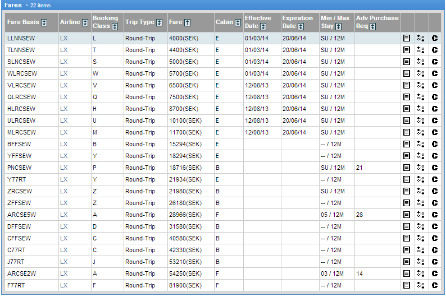
Task: Sort table by Fare Basis column
Action: tap(44, 22)
